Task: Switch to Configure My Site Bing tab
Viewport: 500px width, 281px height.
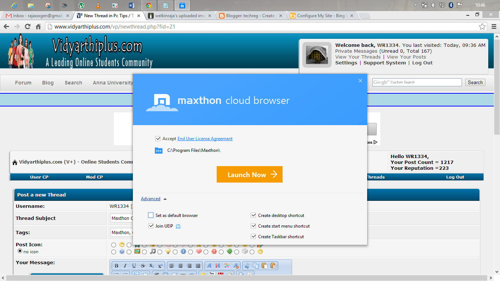Action: (322, 16)
